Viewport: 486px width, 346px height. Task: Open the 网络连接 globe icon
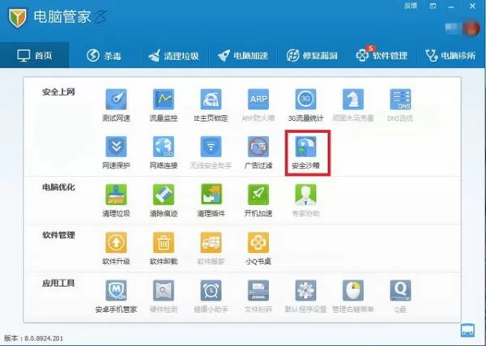(x=164, y=147)
